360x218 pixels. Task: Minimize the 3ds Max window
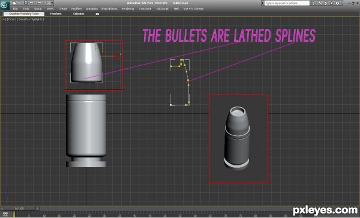point(349,3)
